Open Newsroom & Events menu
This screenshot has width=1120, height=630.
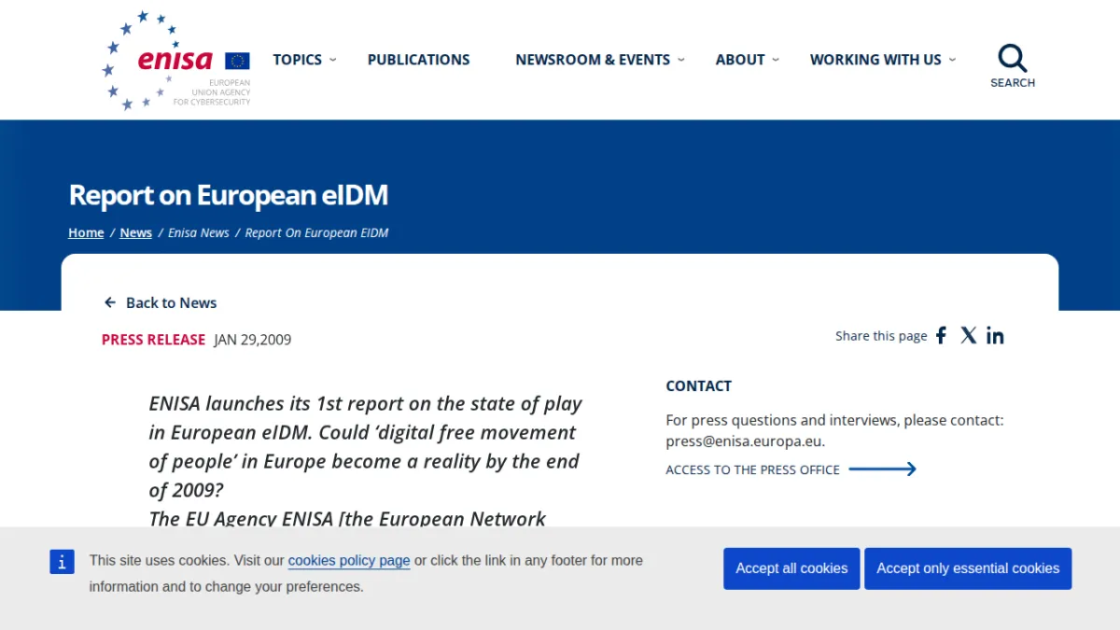click(593, 60)
